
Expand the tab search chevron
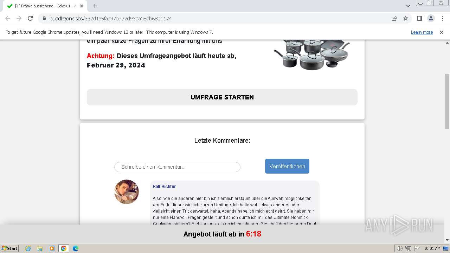408,6
